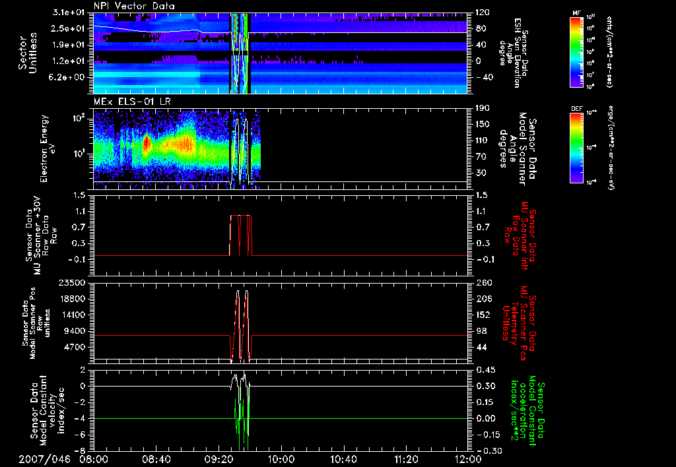Select the NF flux color bar
676x467 pixels.
pos(576,52)
